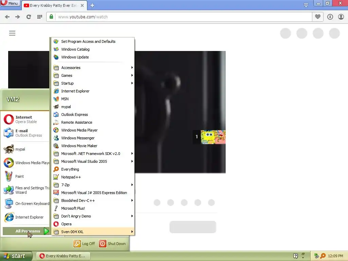The height and width of the screenshot is (261, 348).
Task: Open Microsoft Plus! entry
Action: 92,208
